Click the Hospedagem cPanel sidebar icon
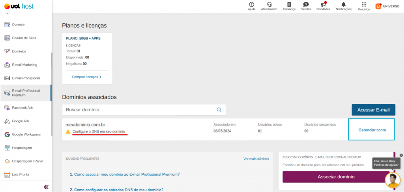 point(7,161)
